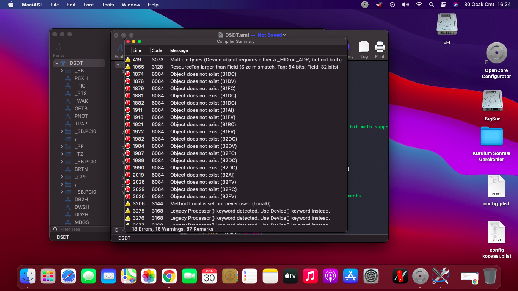Open macOS Control Center in menu bar
The width and height of the screenshot is (518, 291).
444,5
